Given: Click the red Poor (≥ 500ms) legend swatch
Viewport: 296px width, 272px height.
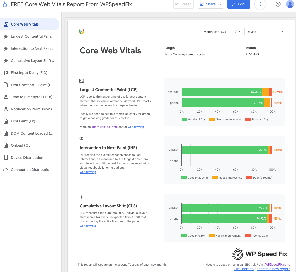Looking at the screenshot, I should point(249,178).
